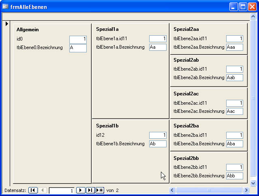Click the id12 field in Spezial1b
This screenshot has width=259, height=196.
158,135
